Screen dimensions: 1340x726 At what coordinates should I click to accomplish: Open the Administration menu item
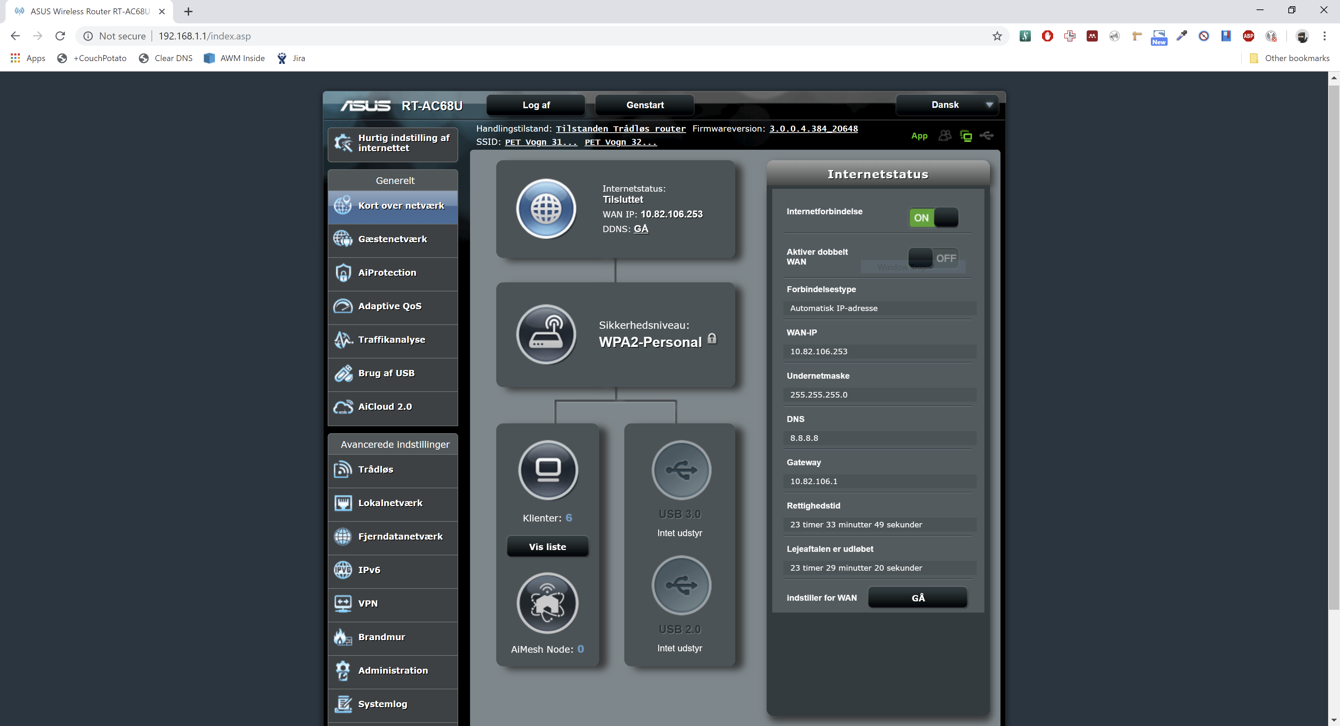tap(393, 670)
